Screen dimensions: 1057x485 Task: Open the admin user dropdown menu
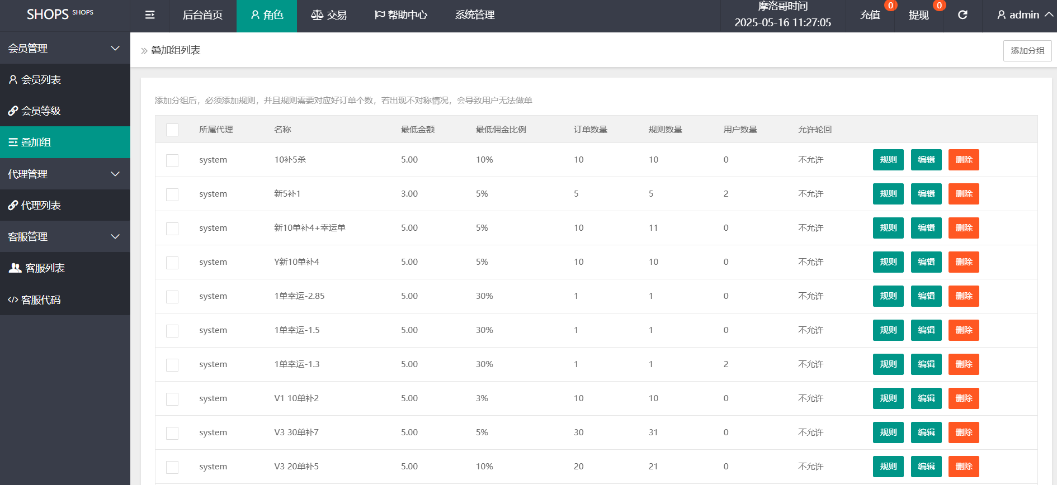tap(1025, 15)
